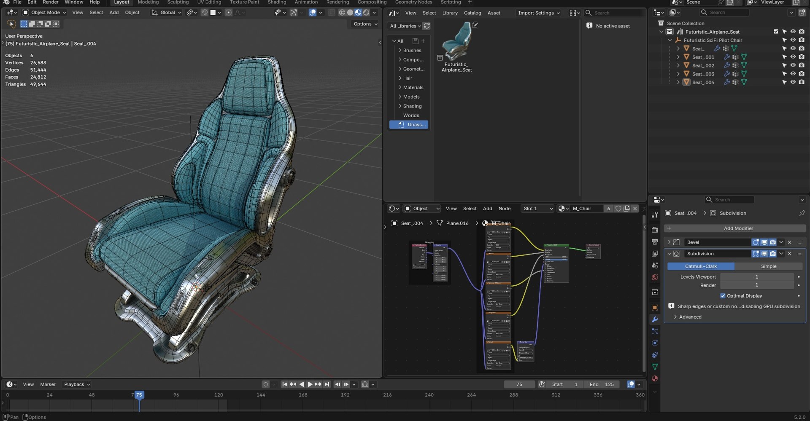
Task: Toggle Subdivision modifier render display
Action: [x=772, y=254]
